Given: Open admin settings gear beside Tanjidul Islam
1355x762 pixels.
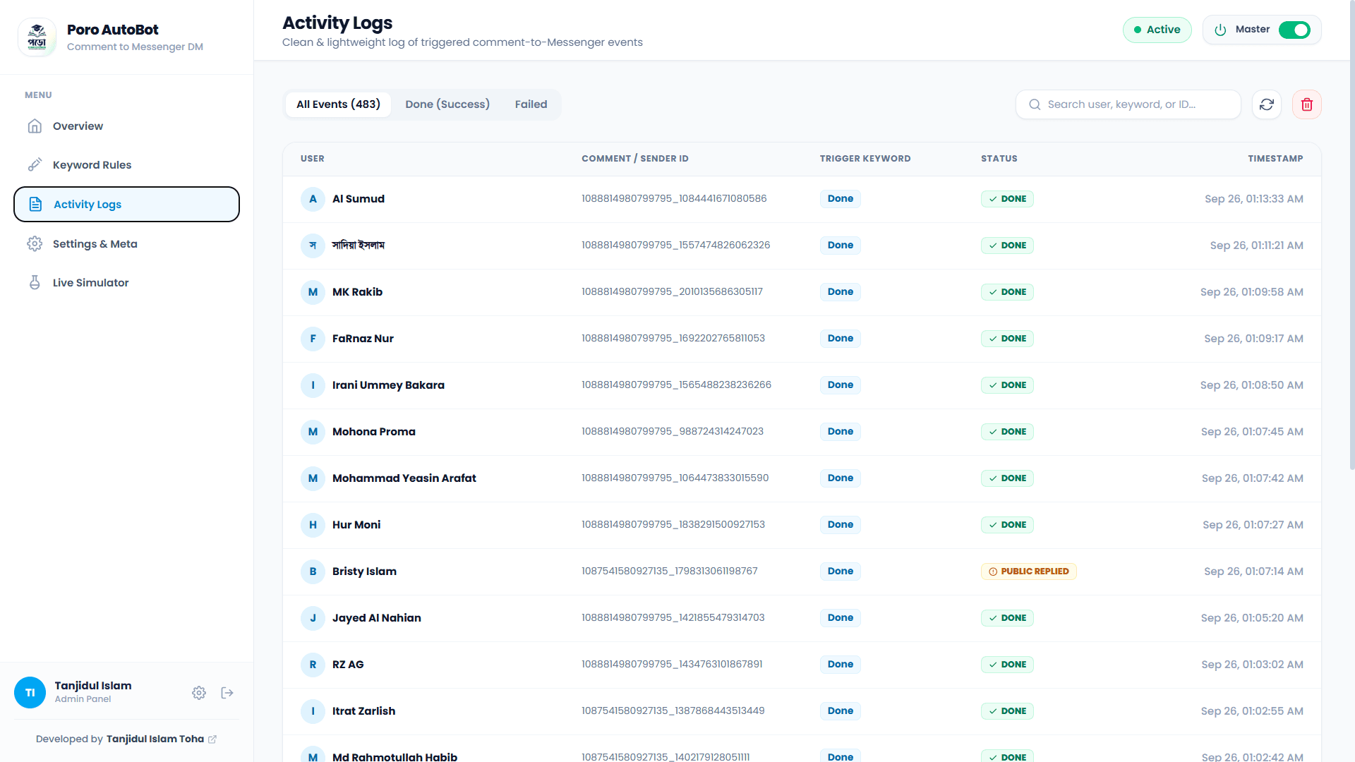Looking at the screenshot, I should (x=199, y=693).
